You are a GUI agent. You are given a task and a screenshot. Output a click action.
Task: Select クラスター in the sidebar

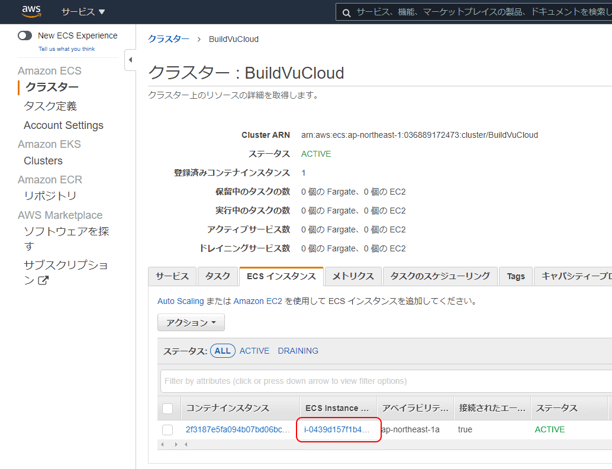click(52, 87)
